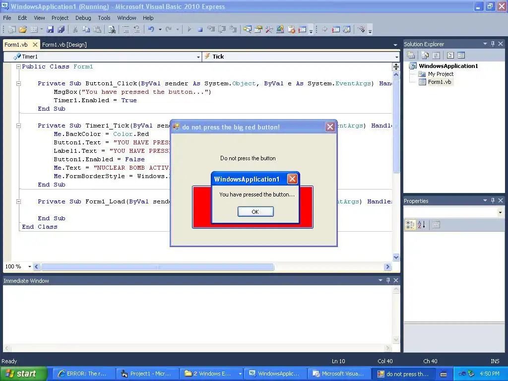Click the split-view handle above editor scrollbar
Image resolution: width=508 pixels, height=381 pixels.
[396, 67]
